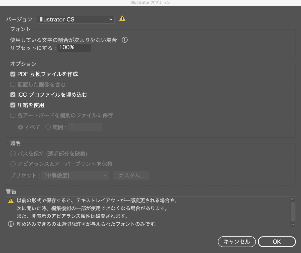Open the Illustrator CS version dropdown
The image size is (301, 253).
[75, 19]
